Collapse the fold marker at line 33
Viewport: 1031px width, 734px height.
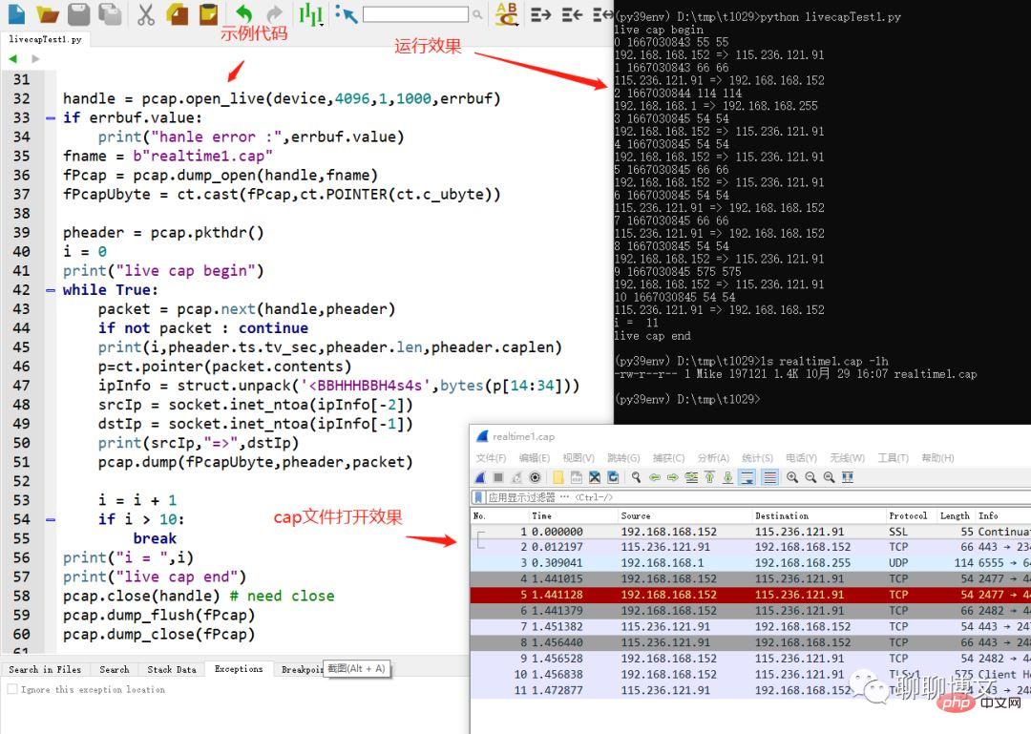click(51, 118)
